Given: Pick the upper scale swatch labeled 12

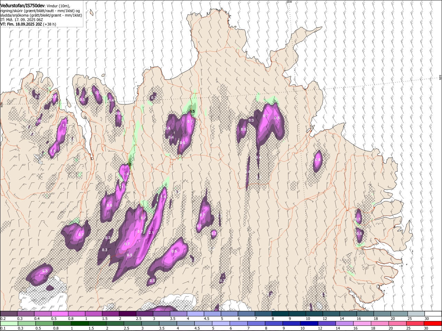Looking at the screenshot, I should click(x=331, y=313).
